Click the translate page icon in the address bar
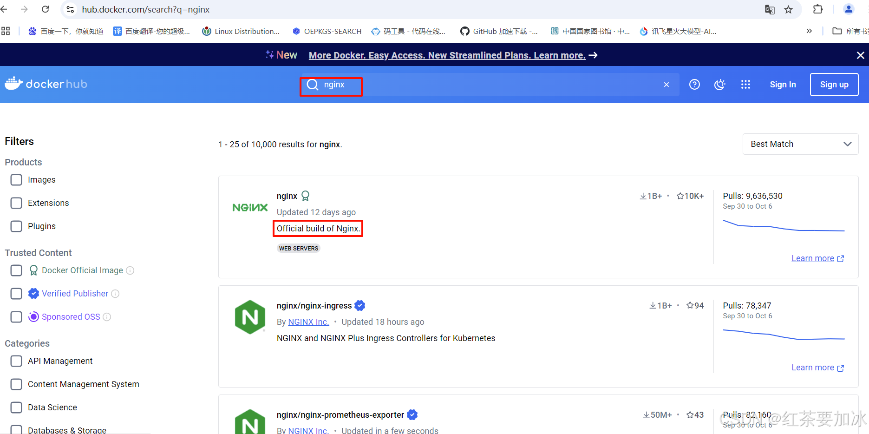Screen dimensions: 869x434 tap(770, 9)
